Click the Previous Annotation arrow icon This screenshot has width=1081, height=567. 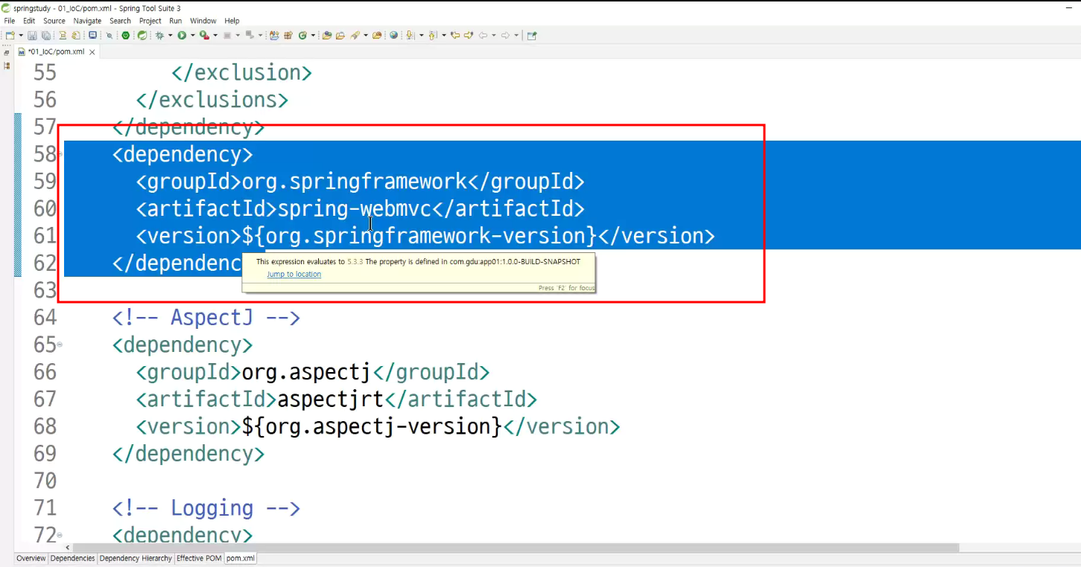(432, 35)
